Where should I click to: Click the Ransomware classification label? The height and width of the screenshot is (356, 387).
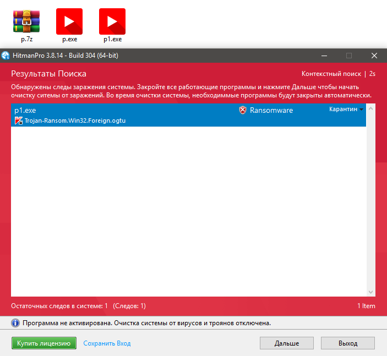[x=271, y=110]
